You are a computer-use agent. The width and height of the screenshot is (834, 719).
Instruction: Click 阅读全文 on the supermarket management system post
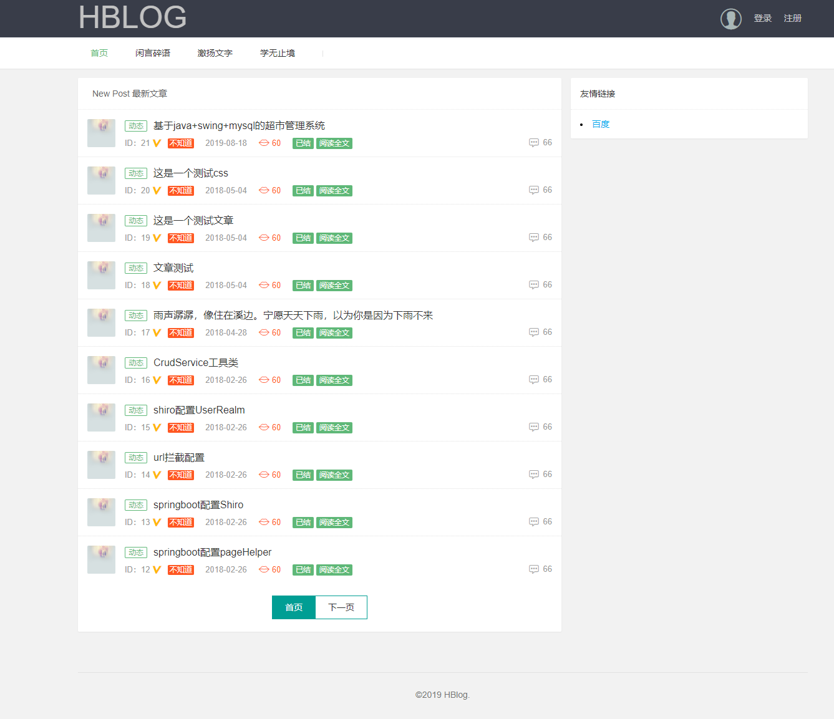(x=334, y=143)
